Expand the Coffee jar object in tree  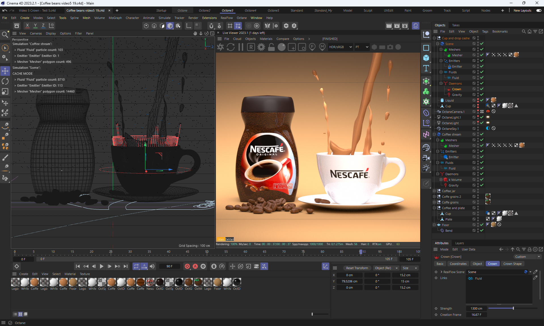(x=434, y=191)
